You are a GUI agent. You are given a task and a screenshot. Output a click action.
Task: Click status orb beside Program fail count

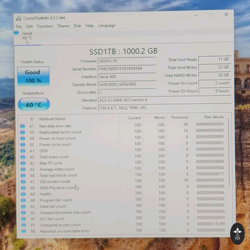[23, 200]
